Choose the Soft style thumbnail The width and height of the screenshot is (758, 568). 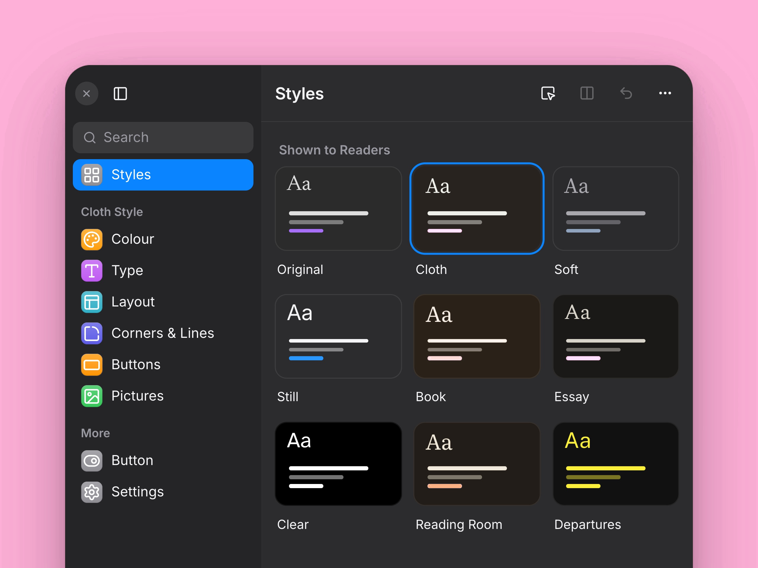tap(616, 209)
